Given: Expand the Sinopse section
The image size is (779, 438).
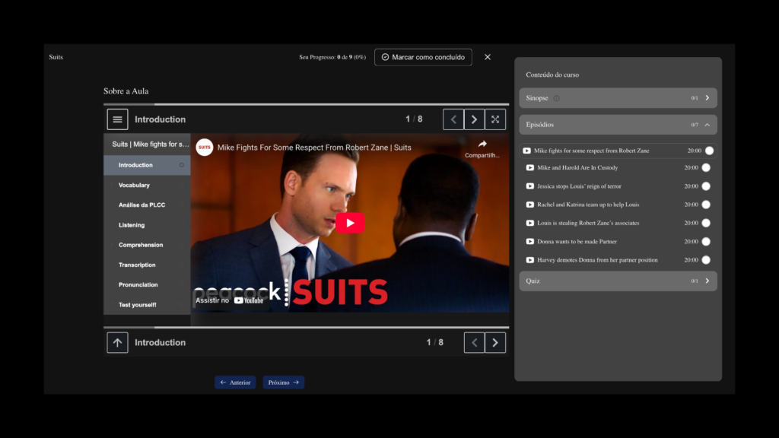Looking at the screenshot, I should coord(707,98).
